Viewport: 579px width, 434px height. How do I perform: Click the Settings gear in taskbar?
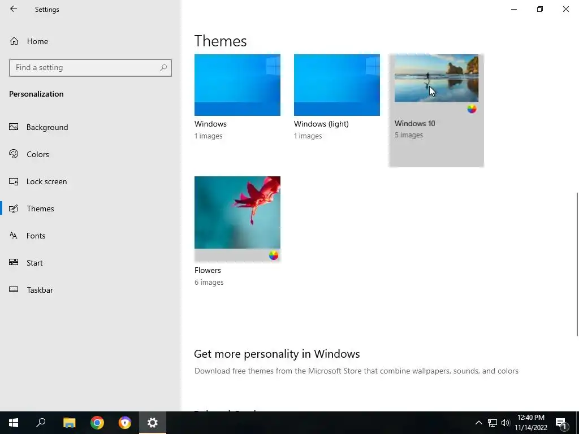point(153,423)
